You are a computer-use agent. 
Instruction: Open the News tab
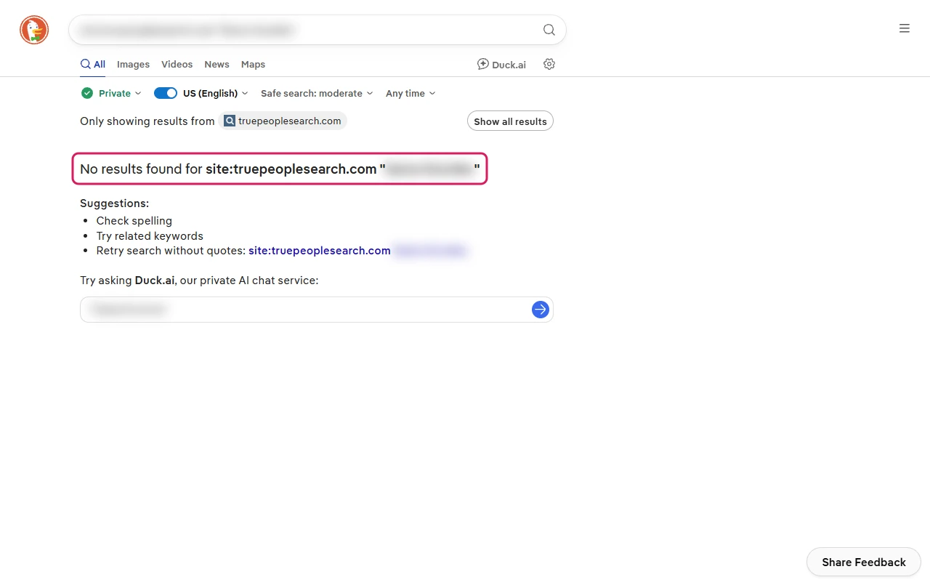click(217, 64)
